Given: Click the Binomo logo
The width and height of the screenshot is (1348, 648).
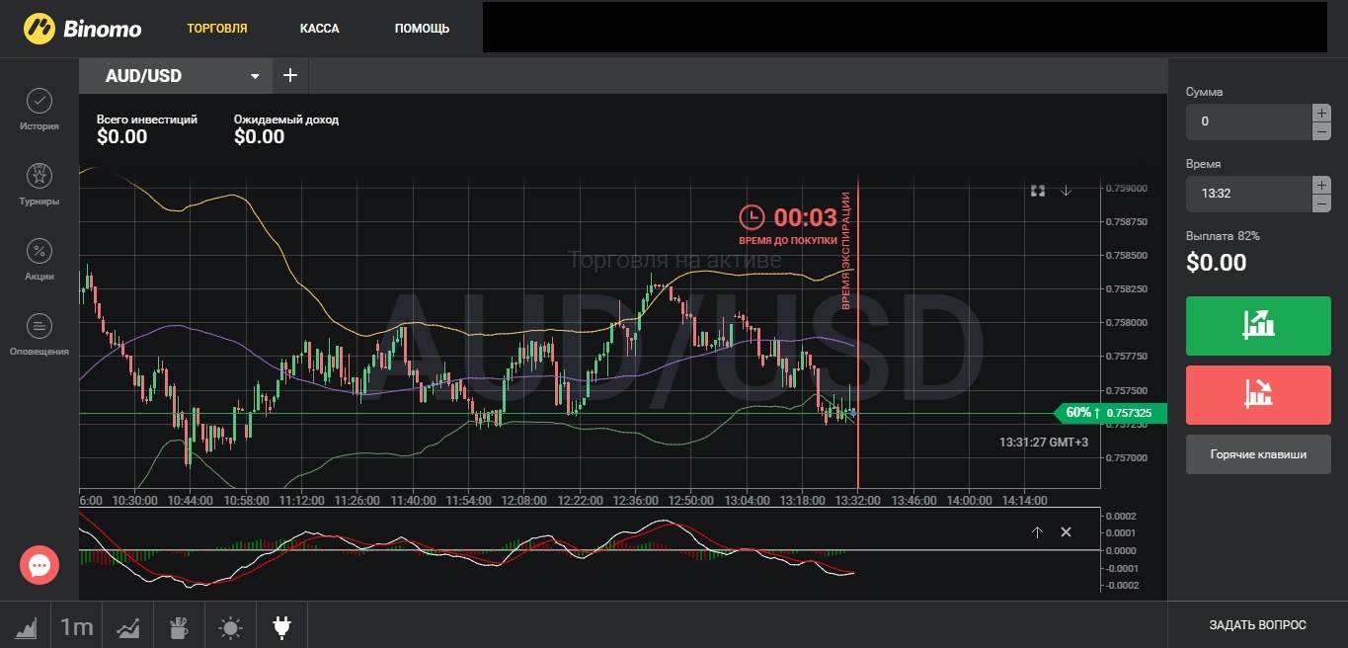Looking at the screenshot, I should pyautogui.click(x=83, y=29).
